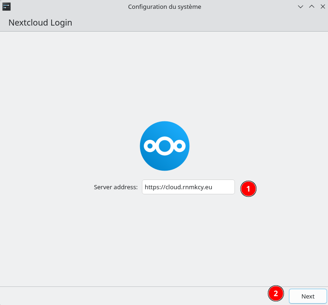This screenshot has width=328, height=305.
Task: Click the "Configuration du système" title text
Action: 165,7
